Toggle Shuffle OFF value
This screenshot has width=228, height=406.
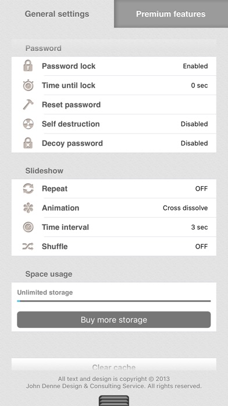tap(201, 247)
